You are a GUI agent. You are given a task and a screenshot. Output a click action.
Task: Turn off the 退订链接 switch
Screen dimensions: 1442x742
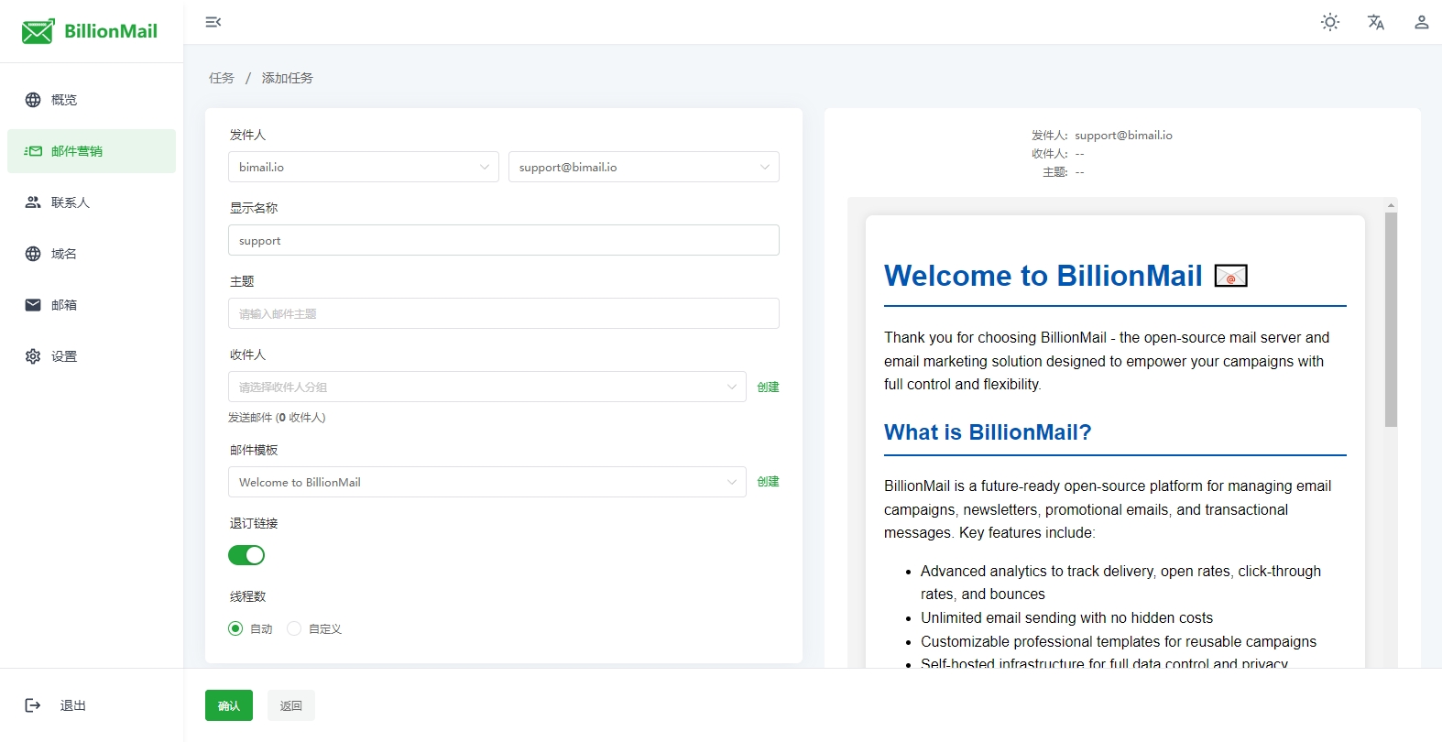[246, 555]
